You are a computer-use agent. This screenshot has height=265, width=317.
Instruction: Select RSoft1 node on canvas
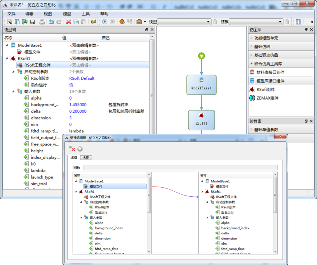click(x=201, y=120)
